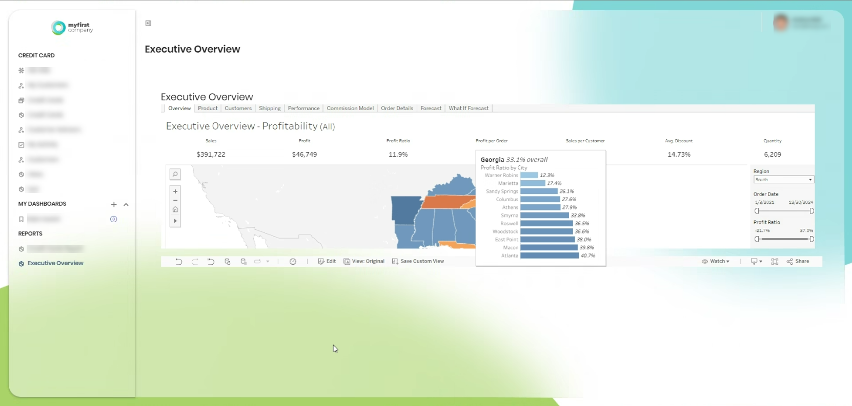The width and height of the screenshot is (852, 406).
Task: Switch to the Shipping tab
Action: click(270, 109)
